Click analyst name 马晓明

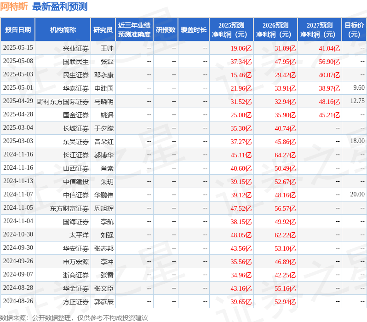(x=104, y=102)
